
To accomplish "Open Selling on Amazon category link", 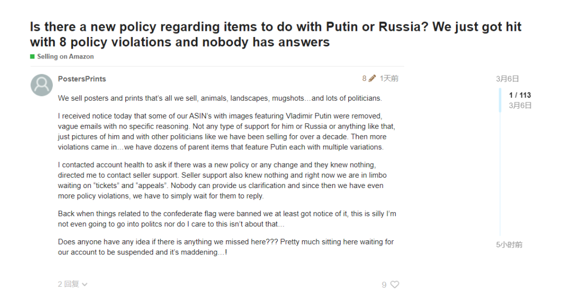I will 65,56.
